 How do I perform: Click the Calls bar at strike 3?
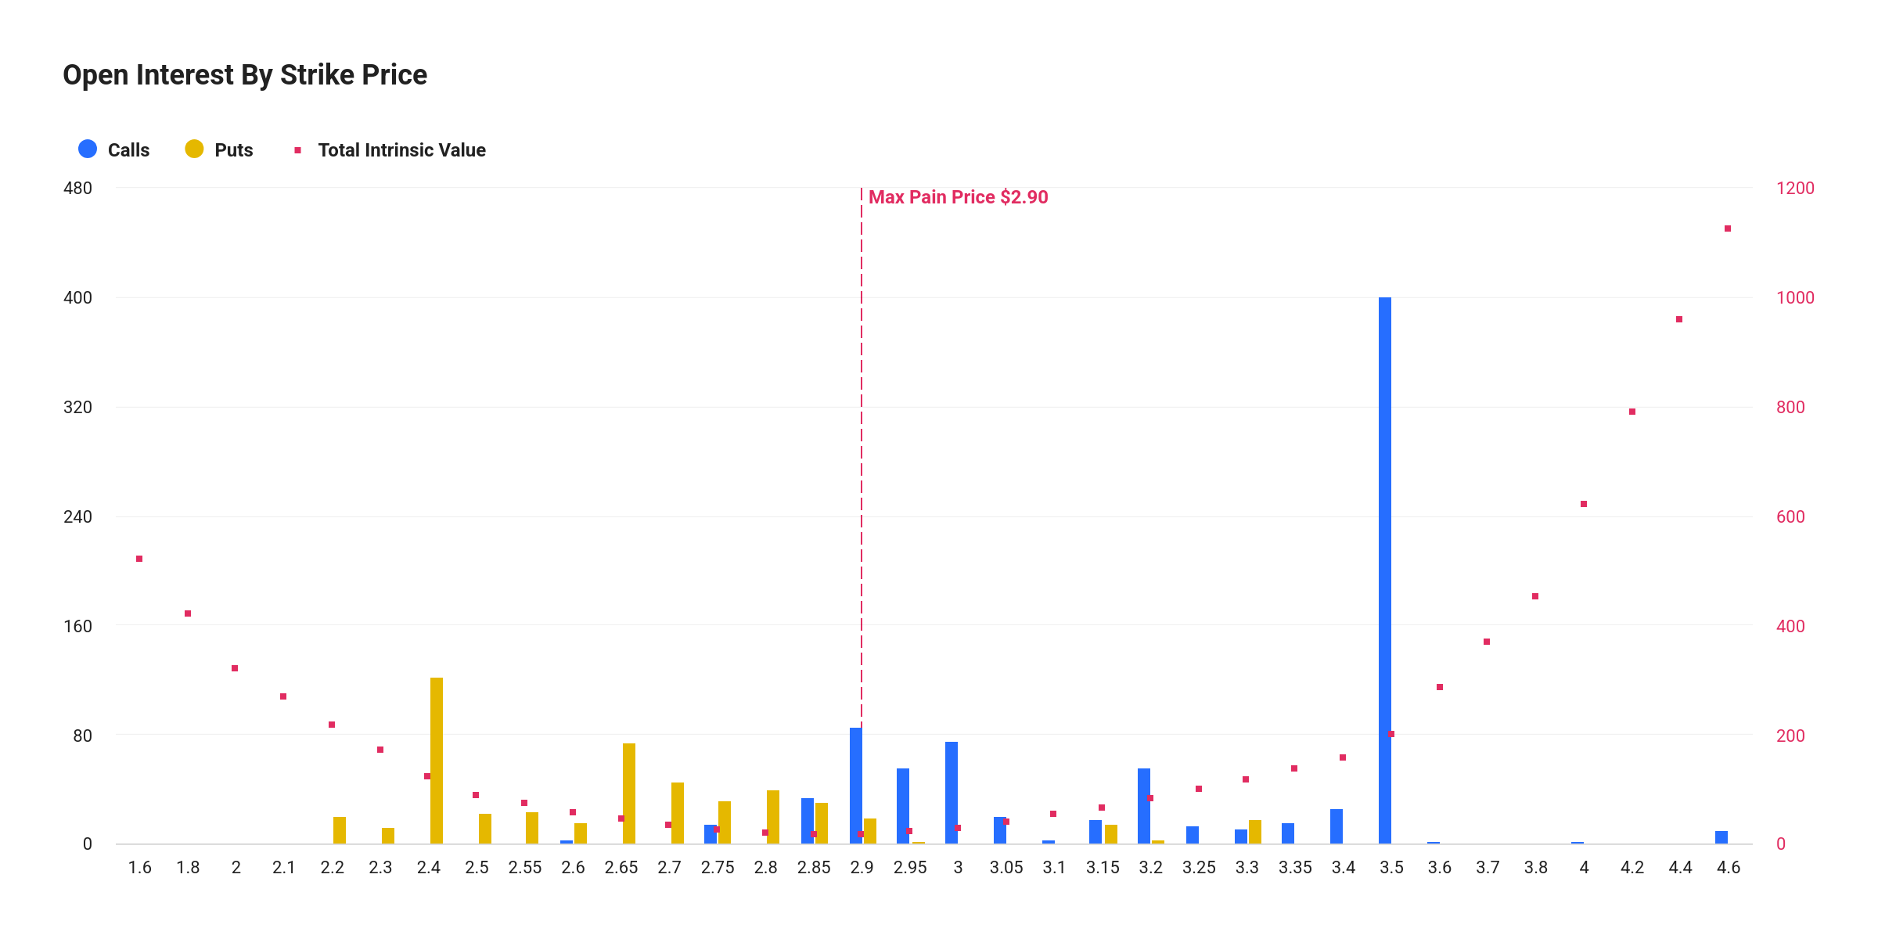952,793
